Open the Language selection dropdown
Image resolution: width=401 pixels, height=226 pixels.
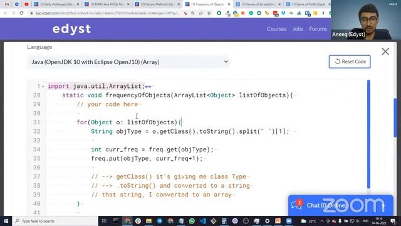pos(128,62)
